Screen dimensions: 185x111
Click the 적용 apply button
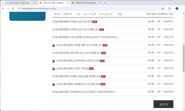point(120,14)
